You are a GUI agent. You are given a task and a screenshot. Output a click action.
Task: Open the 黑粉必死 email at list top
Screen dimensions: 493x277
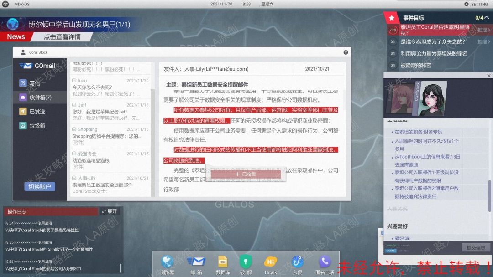tap(110, 67)
